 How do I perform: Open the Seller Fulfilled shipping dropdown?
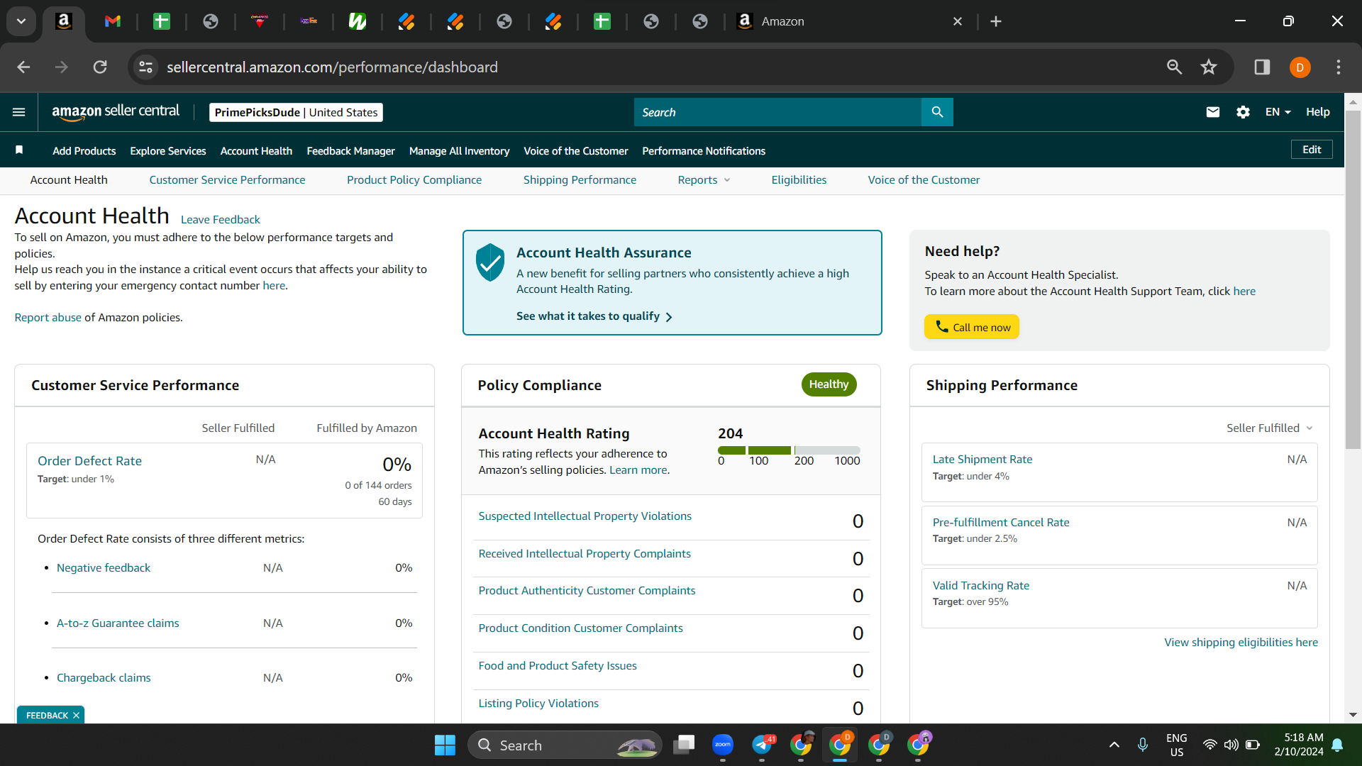pos(1270,428)
